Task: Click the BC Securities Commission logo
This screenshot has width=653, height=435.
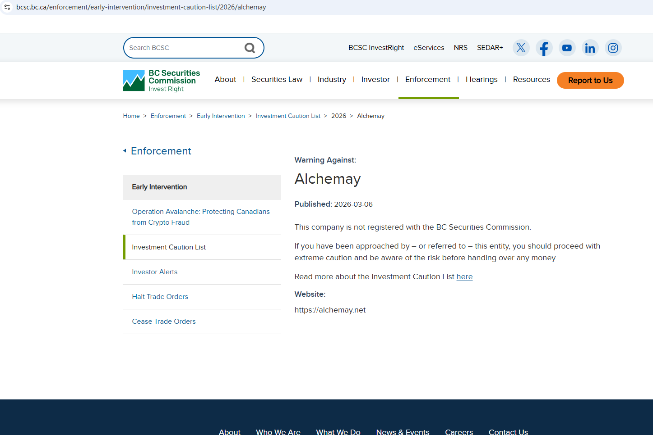Action: pos(162,81)
